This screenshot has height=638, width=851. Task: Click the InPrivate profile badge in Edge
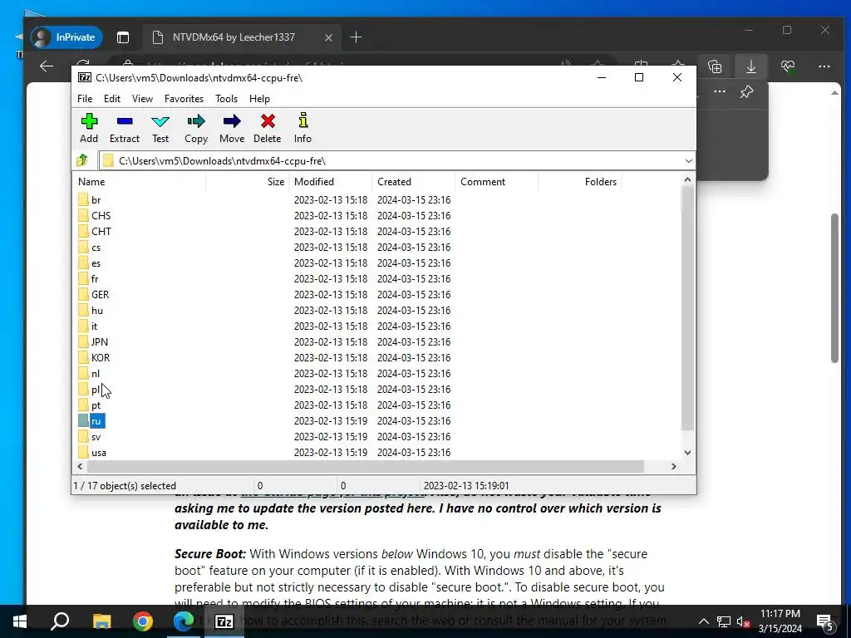point(66,37)
